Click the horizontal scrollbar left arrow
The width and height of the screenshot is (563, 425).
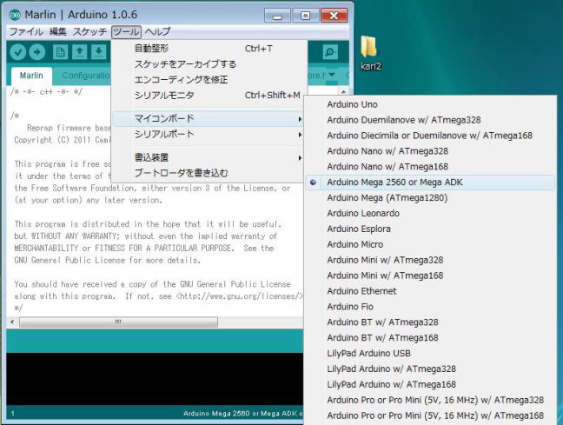12,322
